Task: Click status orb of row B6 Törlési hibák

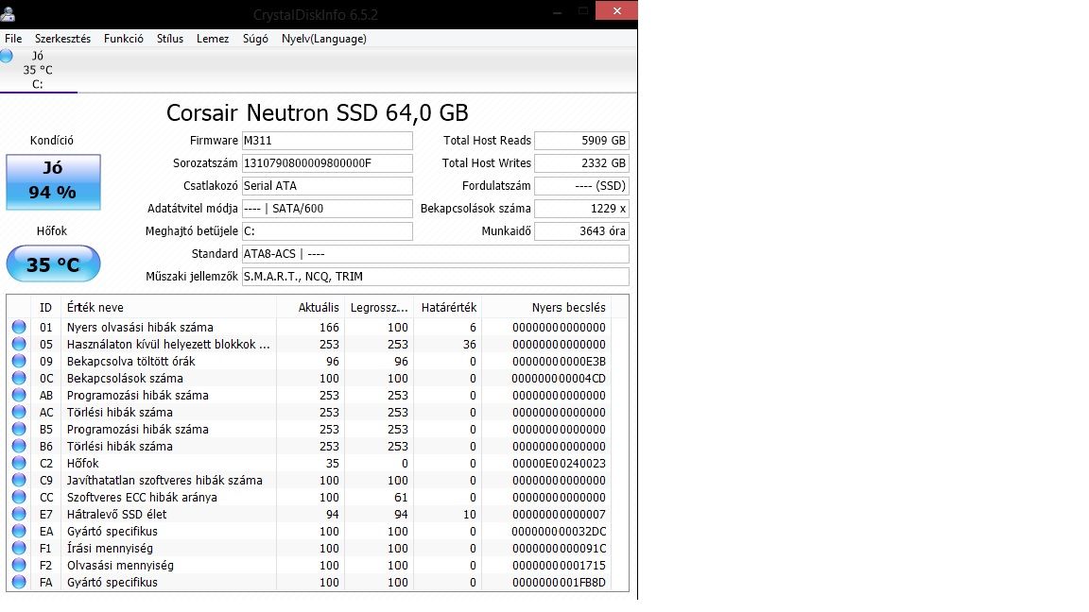Action: point(19,446)
